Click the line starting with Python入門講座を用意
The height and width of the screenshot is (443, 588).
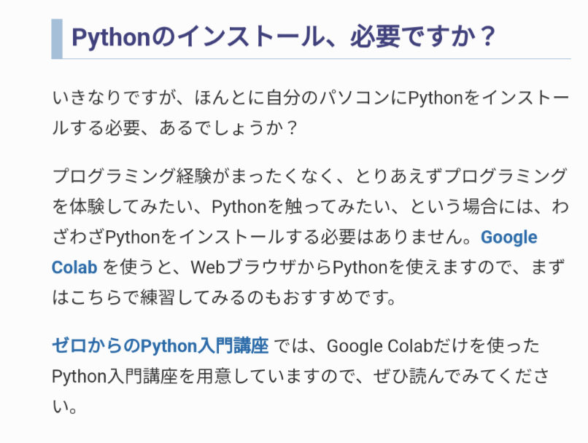pyautogui.click(x=301, y=376)
